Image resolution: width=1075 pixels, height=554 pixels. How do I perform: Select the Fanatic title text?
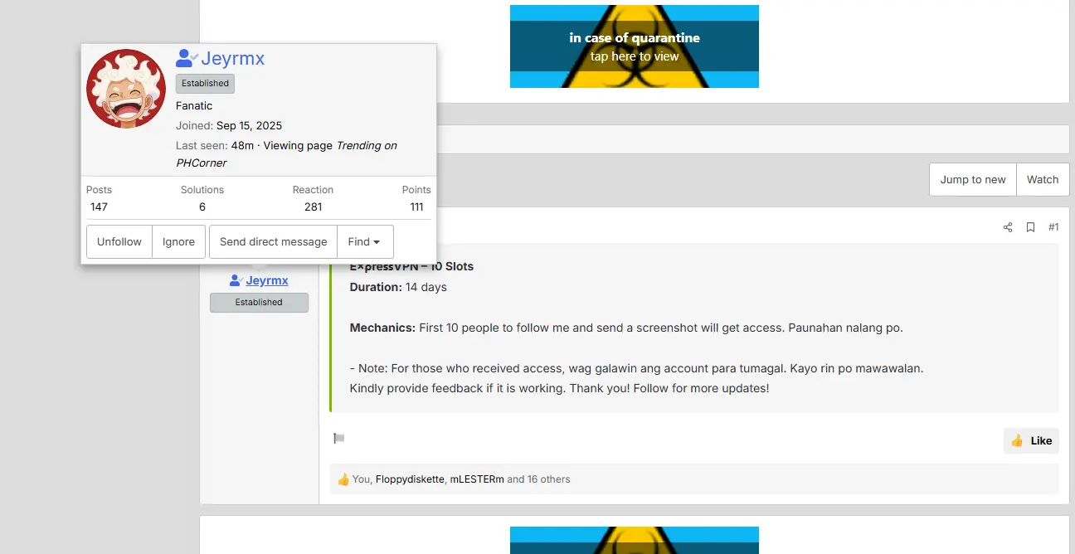tap(194, 105)
